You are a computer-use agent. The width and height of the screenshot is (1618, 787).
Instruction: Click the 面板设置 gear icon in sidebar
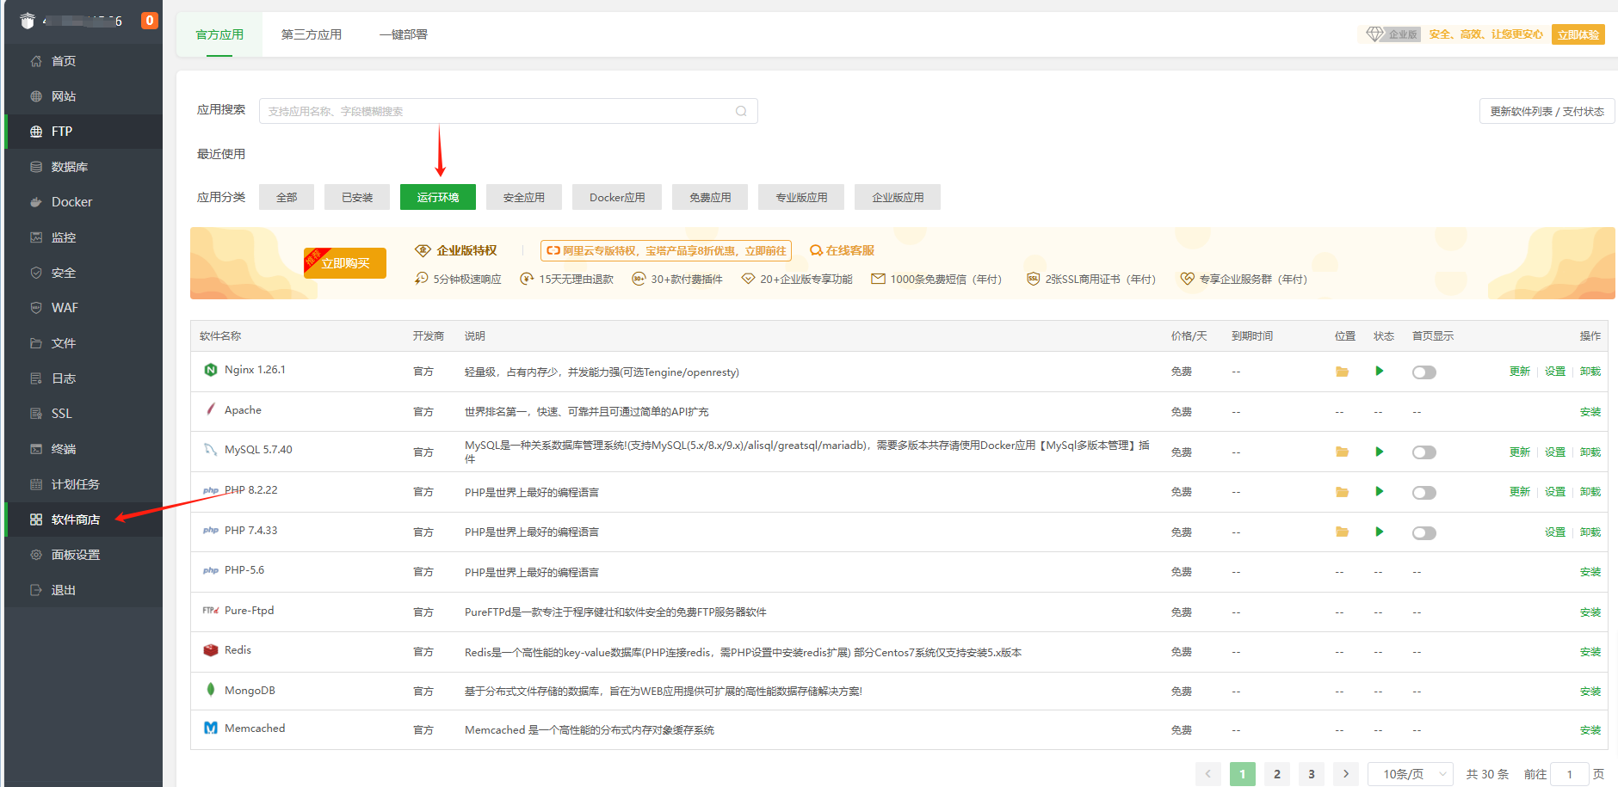(x=36, y=555)
